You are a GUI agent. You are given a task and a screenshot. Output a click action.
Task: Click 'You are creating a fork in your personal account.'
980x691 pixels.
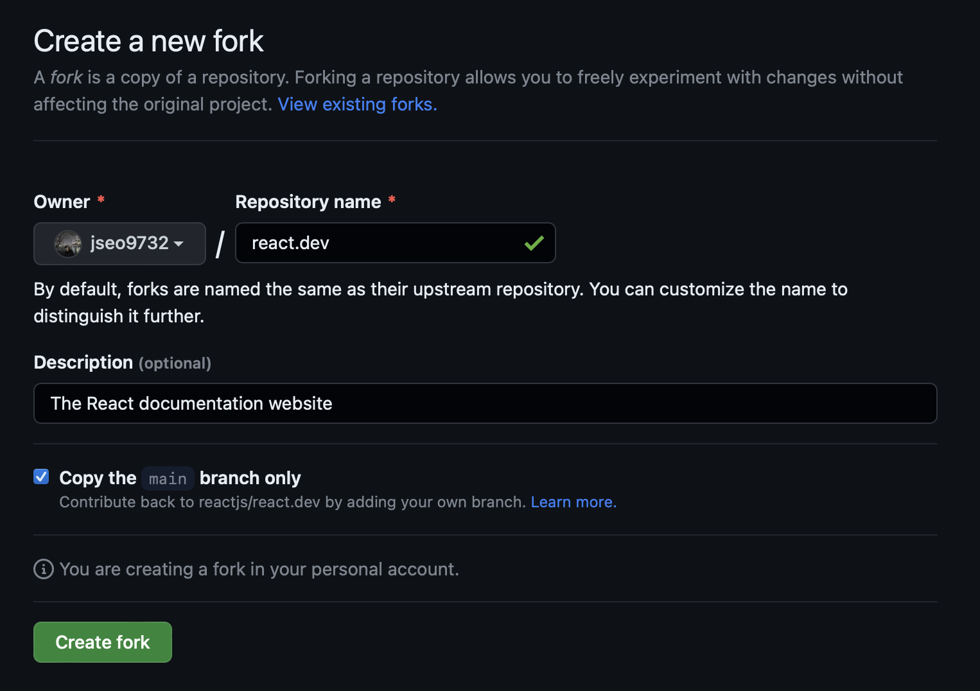[259, 569]
